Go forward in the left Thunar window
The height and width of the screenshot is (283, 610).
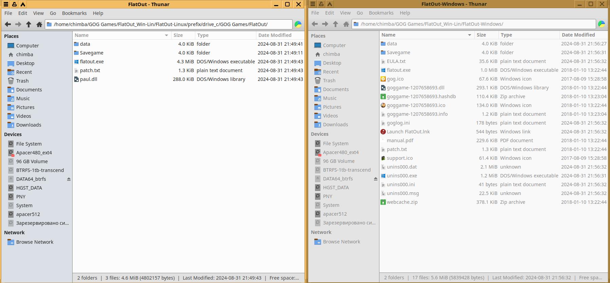tap(18, 24)
